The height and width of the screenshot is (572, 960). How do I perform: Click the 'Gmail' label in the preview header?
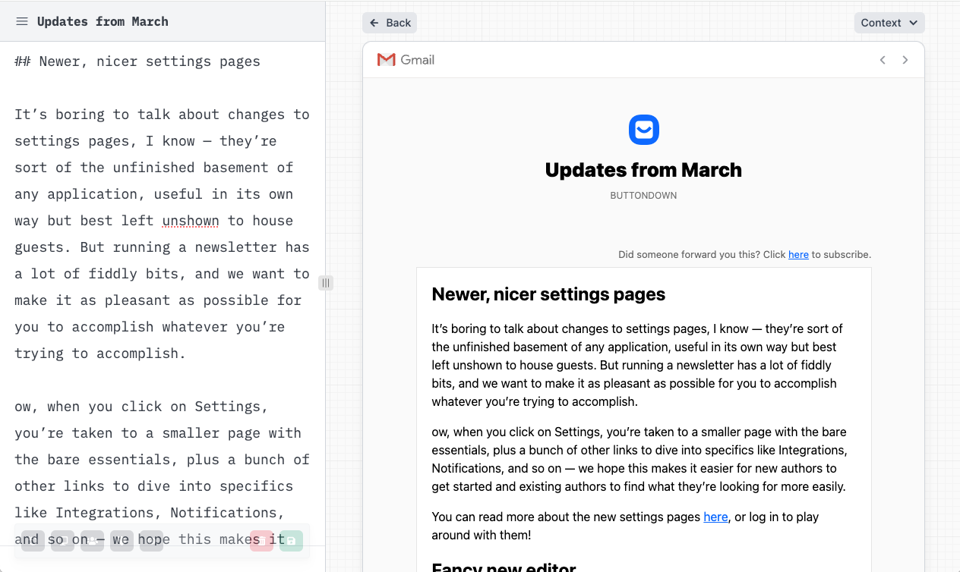[x=416, y=59]
